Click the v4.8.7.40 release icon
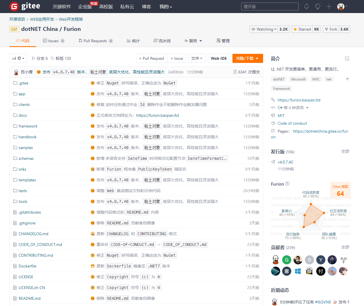 coord(273,162)
